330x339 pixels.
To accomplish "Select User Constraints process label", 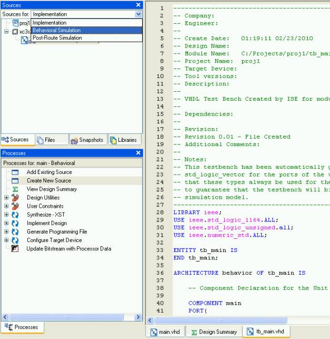I will [x=45, y=206].
